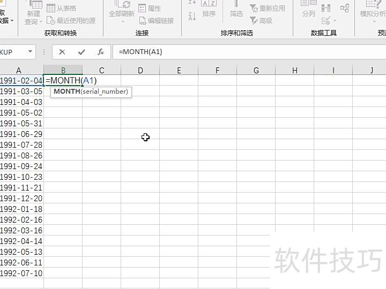Expand the What-If Analysis dropdown
This screenshot has height=289, width=386.
[x=373, y=13]
